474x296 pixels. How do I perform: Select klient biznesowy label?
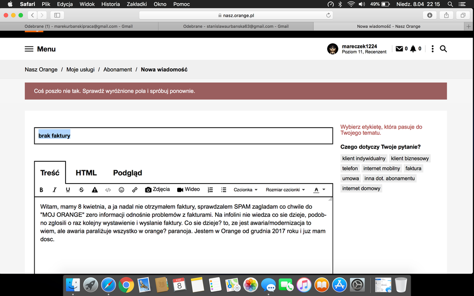click(x=410, y=158)
